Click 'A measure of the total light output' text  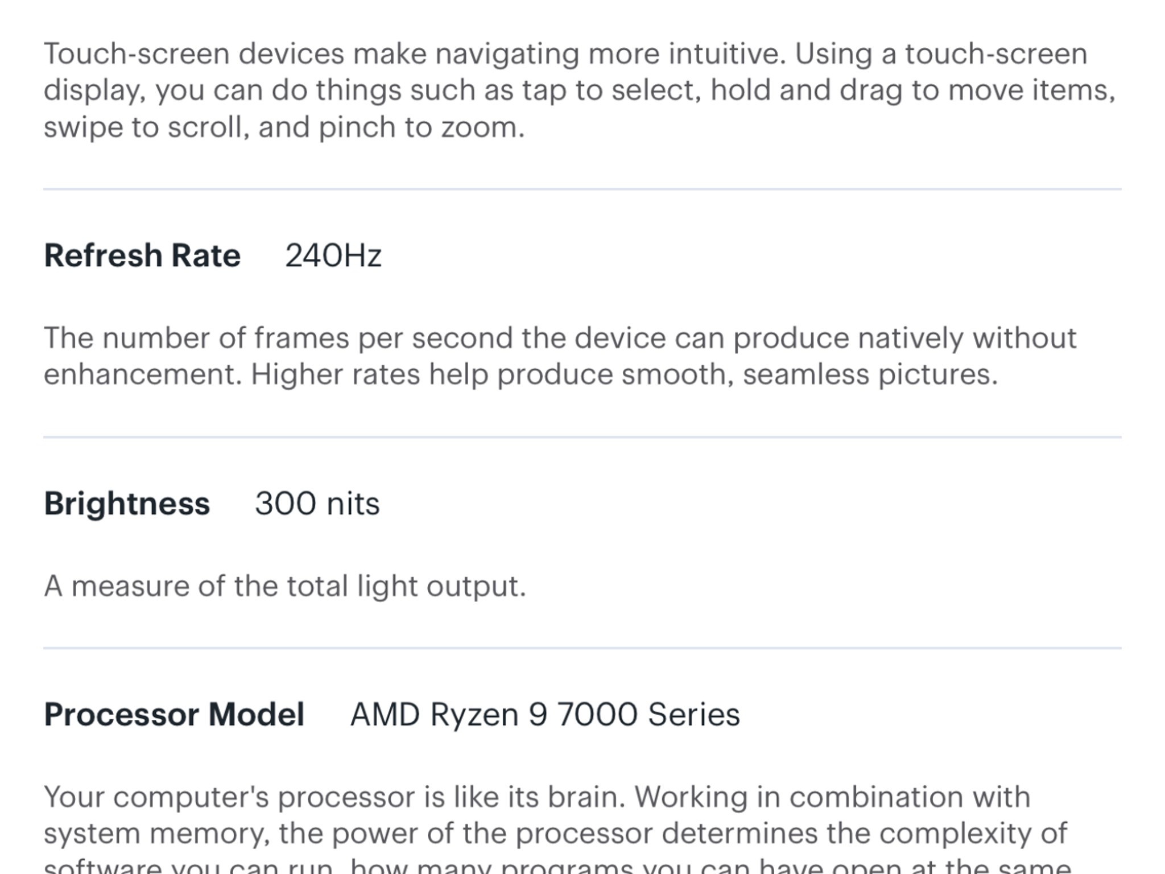tap(285, 586)
